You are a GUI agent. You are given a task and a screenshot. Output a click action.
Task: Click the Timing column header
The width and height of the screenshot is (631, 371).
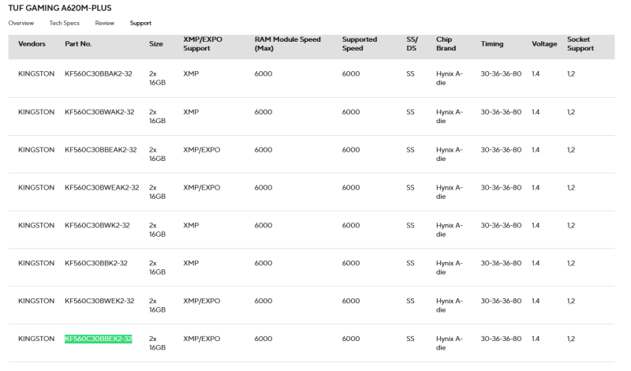pyautogui.click(x=492, y=44)
